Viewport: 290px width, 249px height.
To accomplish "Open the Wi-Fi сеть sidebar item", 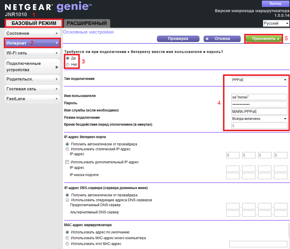I will pos(32,53).
